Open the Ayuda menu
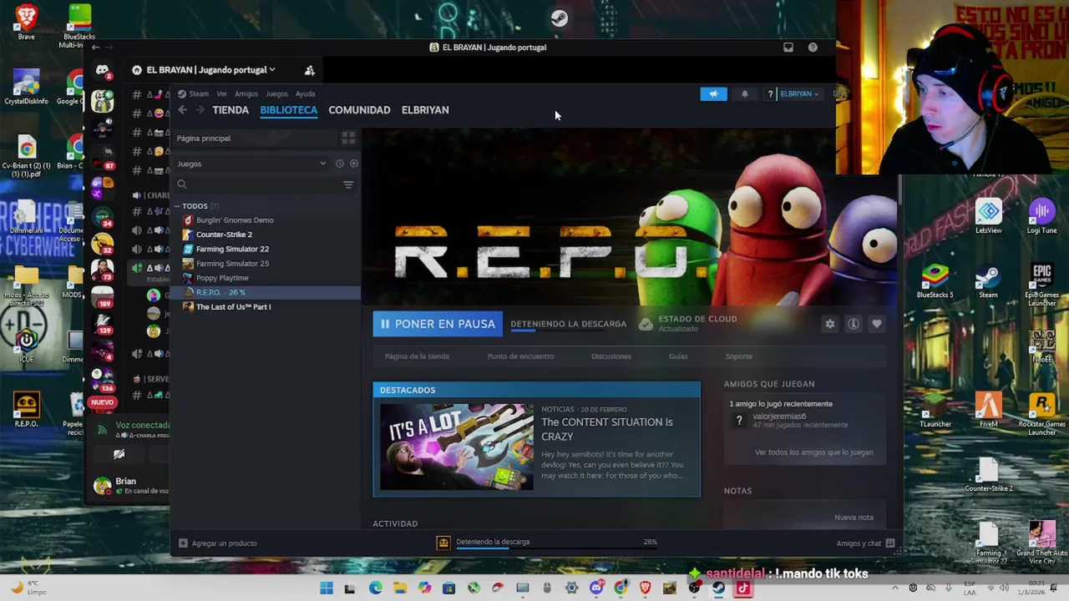The height and width of the screenshot is (601, 1069). coord(305,93)
